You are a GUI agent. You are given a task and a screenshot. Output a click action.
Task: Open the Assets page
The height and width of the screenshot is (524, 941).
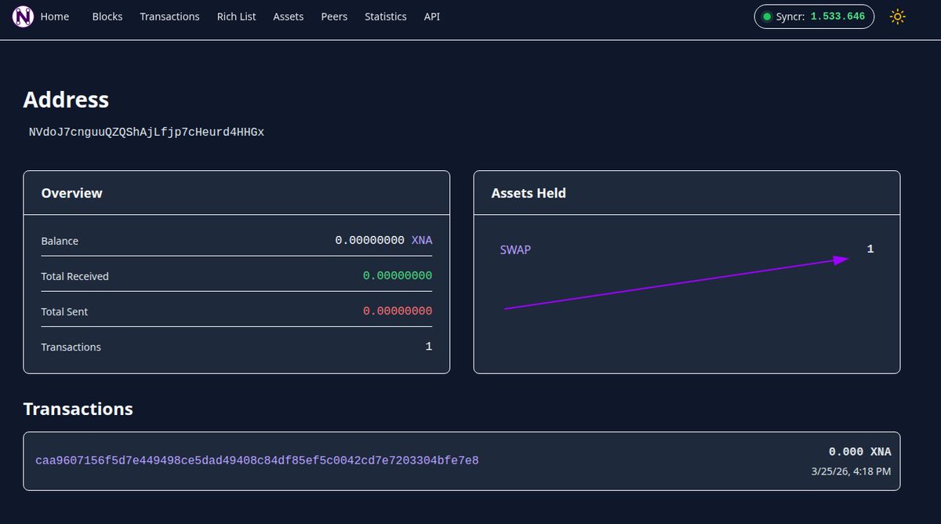[288, 16]
